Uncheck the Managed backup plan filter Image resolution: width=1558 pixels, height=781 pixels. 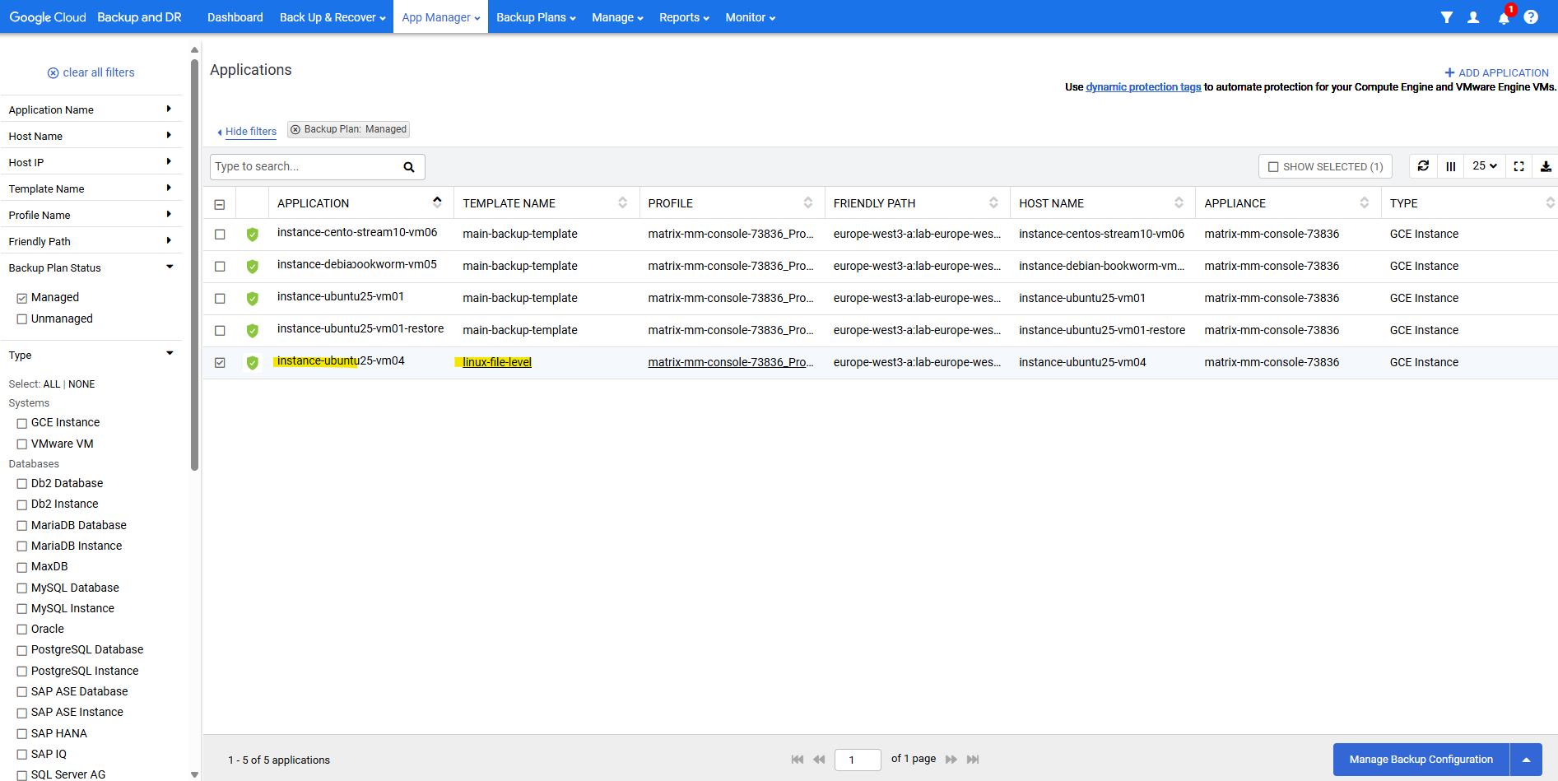click(x=22, y=298)
